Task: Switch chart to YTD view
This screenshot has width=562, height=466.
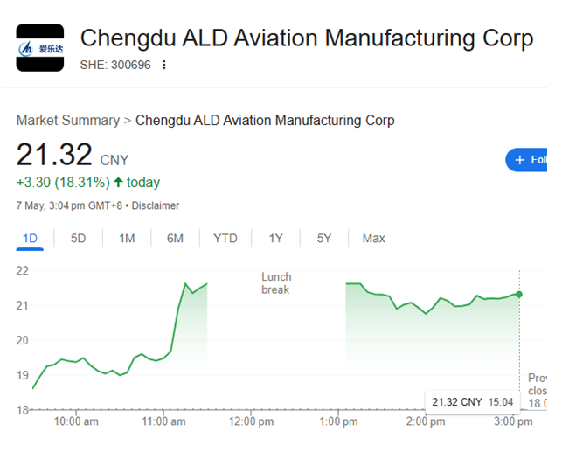Action: (x=225, y=238)
